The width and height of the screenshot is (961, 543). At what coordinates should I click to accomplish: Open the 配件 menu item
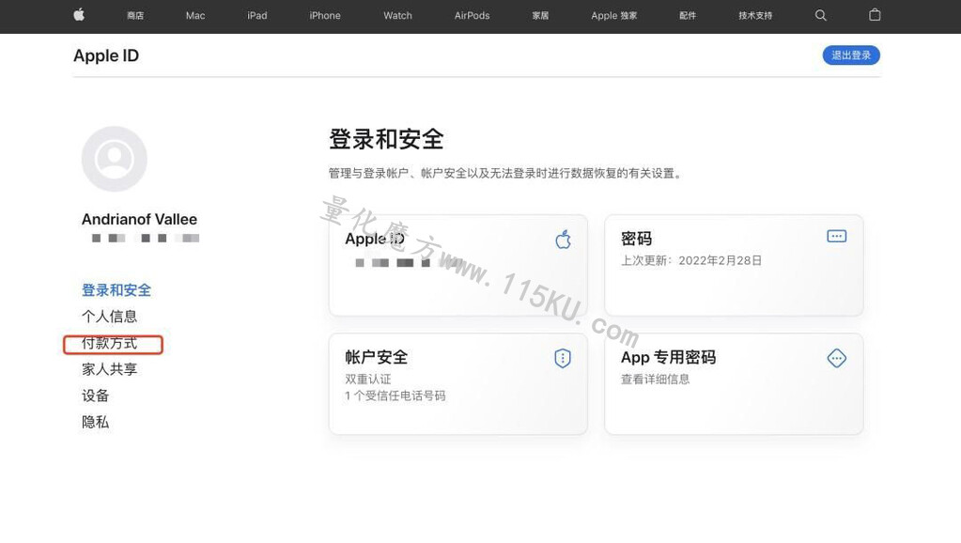(688, 16)
